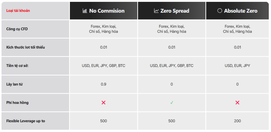The width and height of the screenshot is (271, 132).
Task: Click the bar chart icon beside No Commision
Action: coord(85,11)
